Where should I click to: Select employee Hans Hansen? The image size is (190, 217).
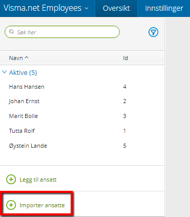point(27,87)
